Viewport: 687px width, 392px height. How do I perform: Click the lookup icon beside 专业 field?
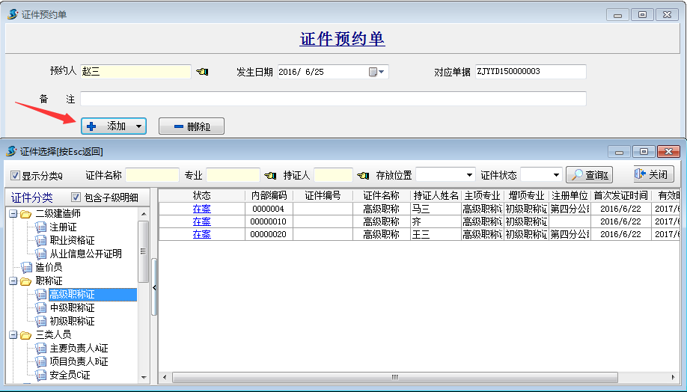pos(270,175)
